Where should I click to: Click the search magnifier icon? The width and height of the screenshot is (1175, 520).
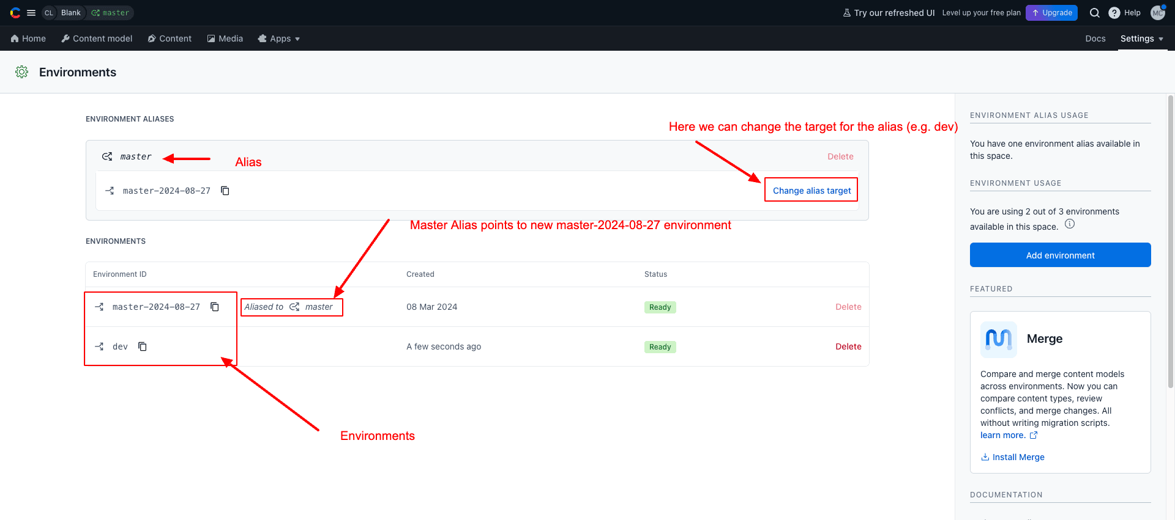1095,13
